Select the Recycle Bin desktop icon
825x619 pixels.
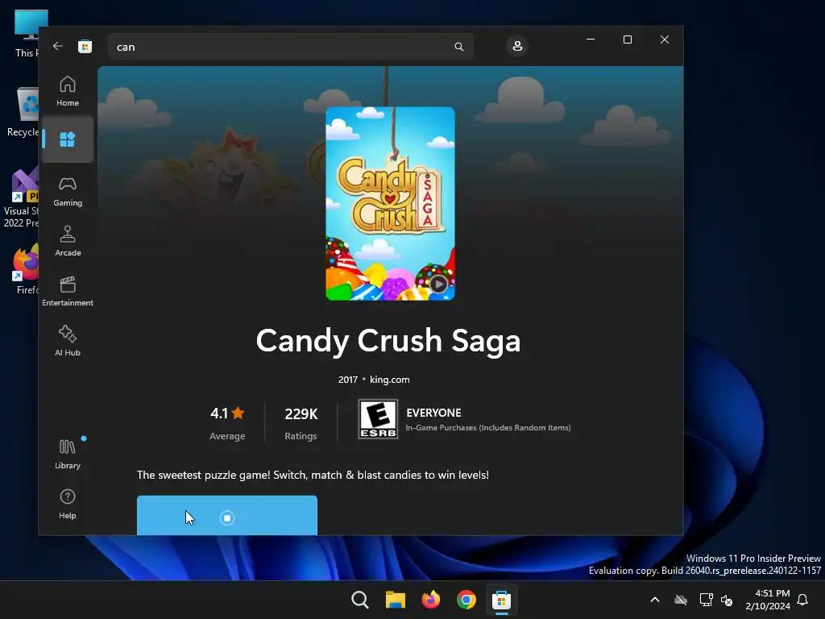23,112
